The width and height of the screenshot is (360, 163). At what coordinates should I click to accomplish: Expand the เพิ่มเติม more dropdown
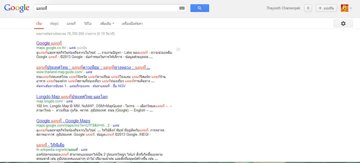click(107, 24)
